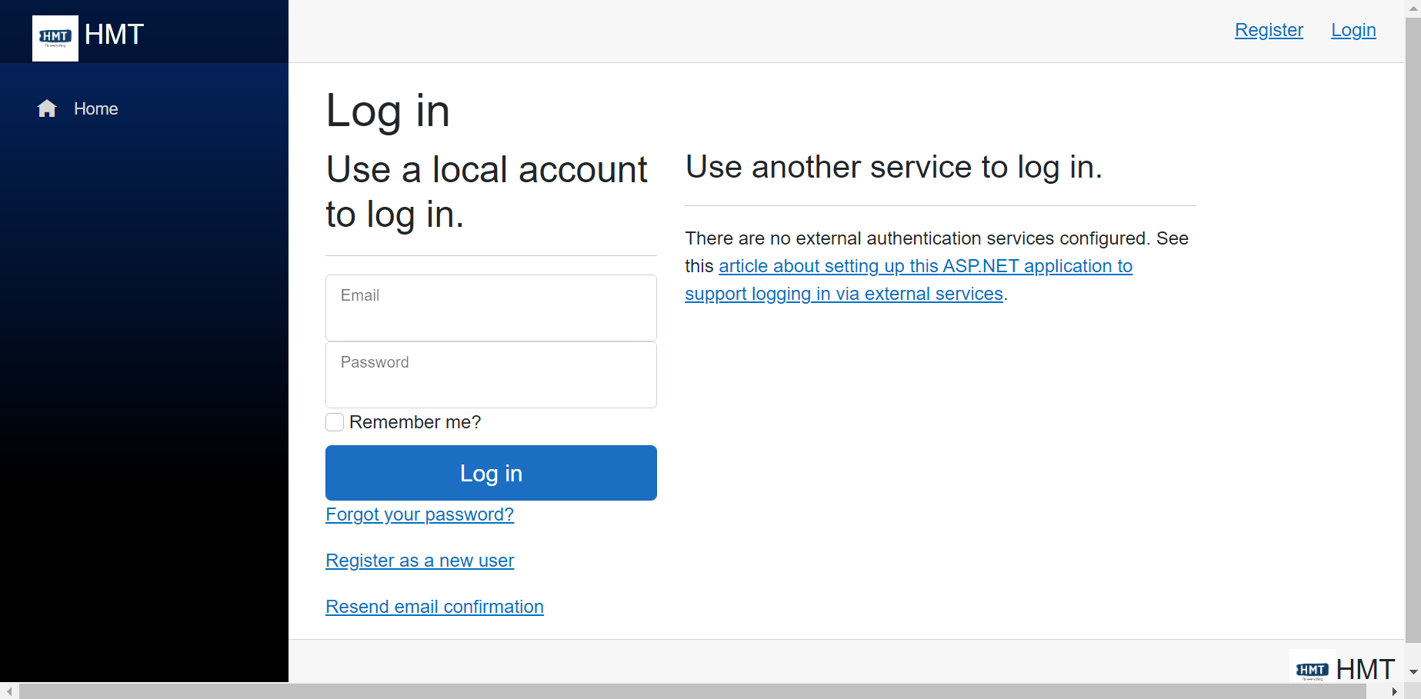Click the HMT brand title text
The image size is (1421, 699).
coord(115,35)
